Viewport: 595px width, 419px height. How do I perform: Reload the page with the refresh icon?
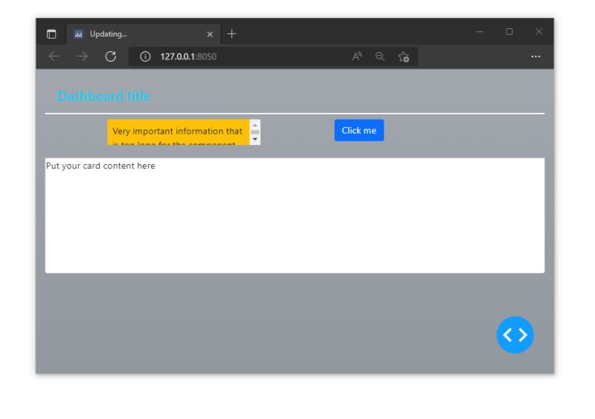point(111,56)
